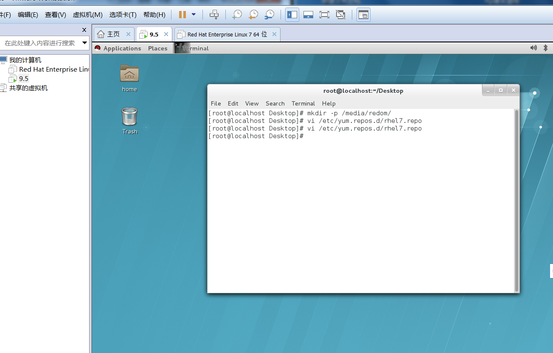Switch to Unity mode

tap(340, 15)
